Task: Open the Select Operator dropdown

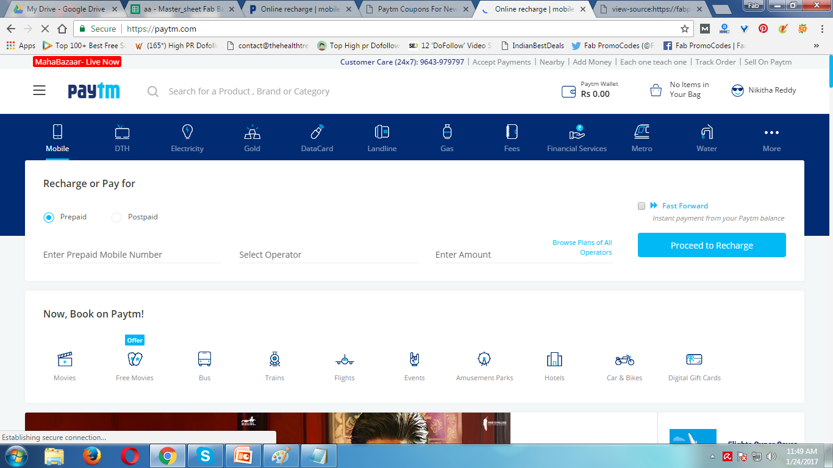Action: click(x=328, y=255)
